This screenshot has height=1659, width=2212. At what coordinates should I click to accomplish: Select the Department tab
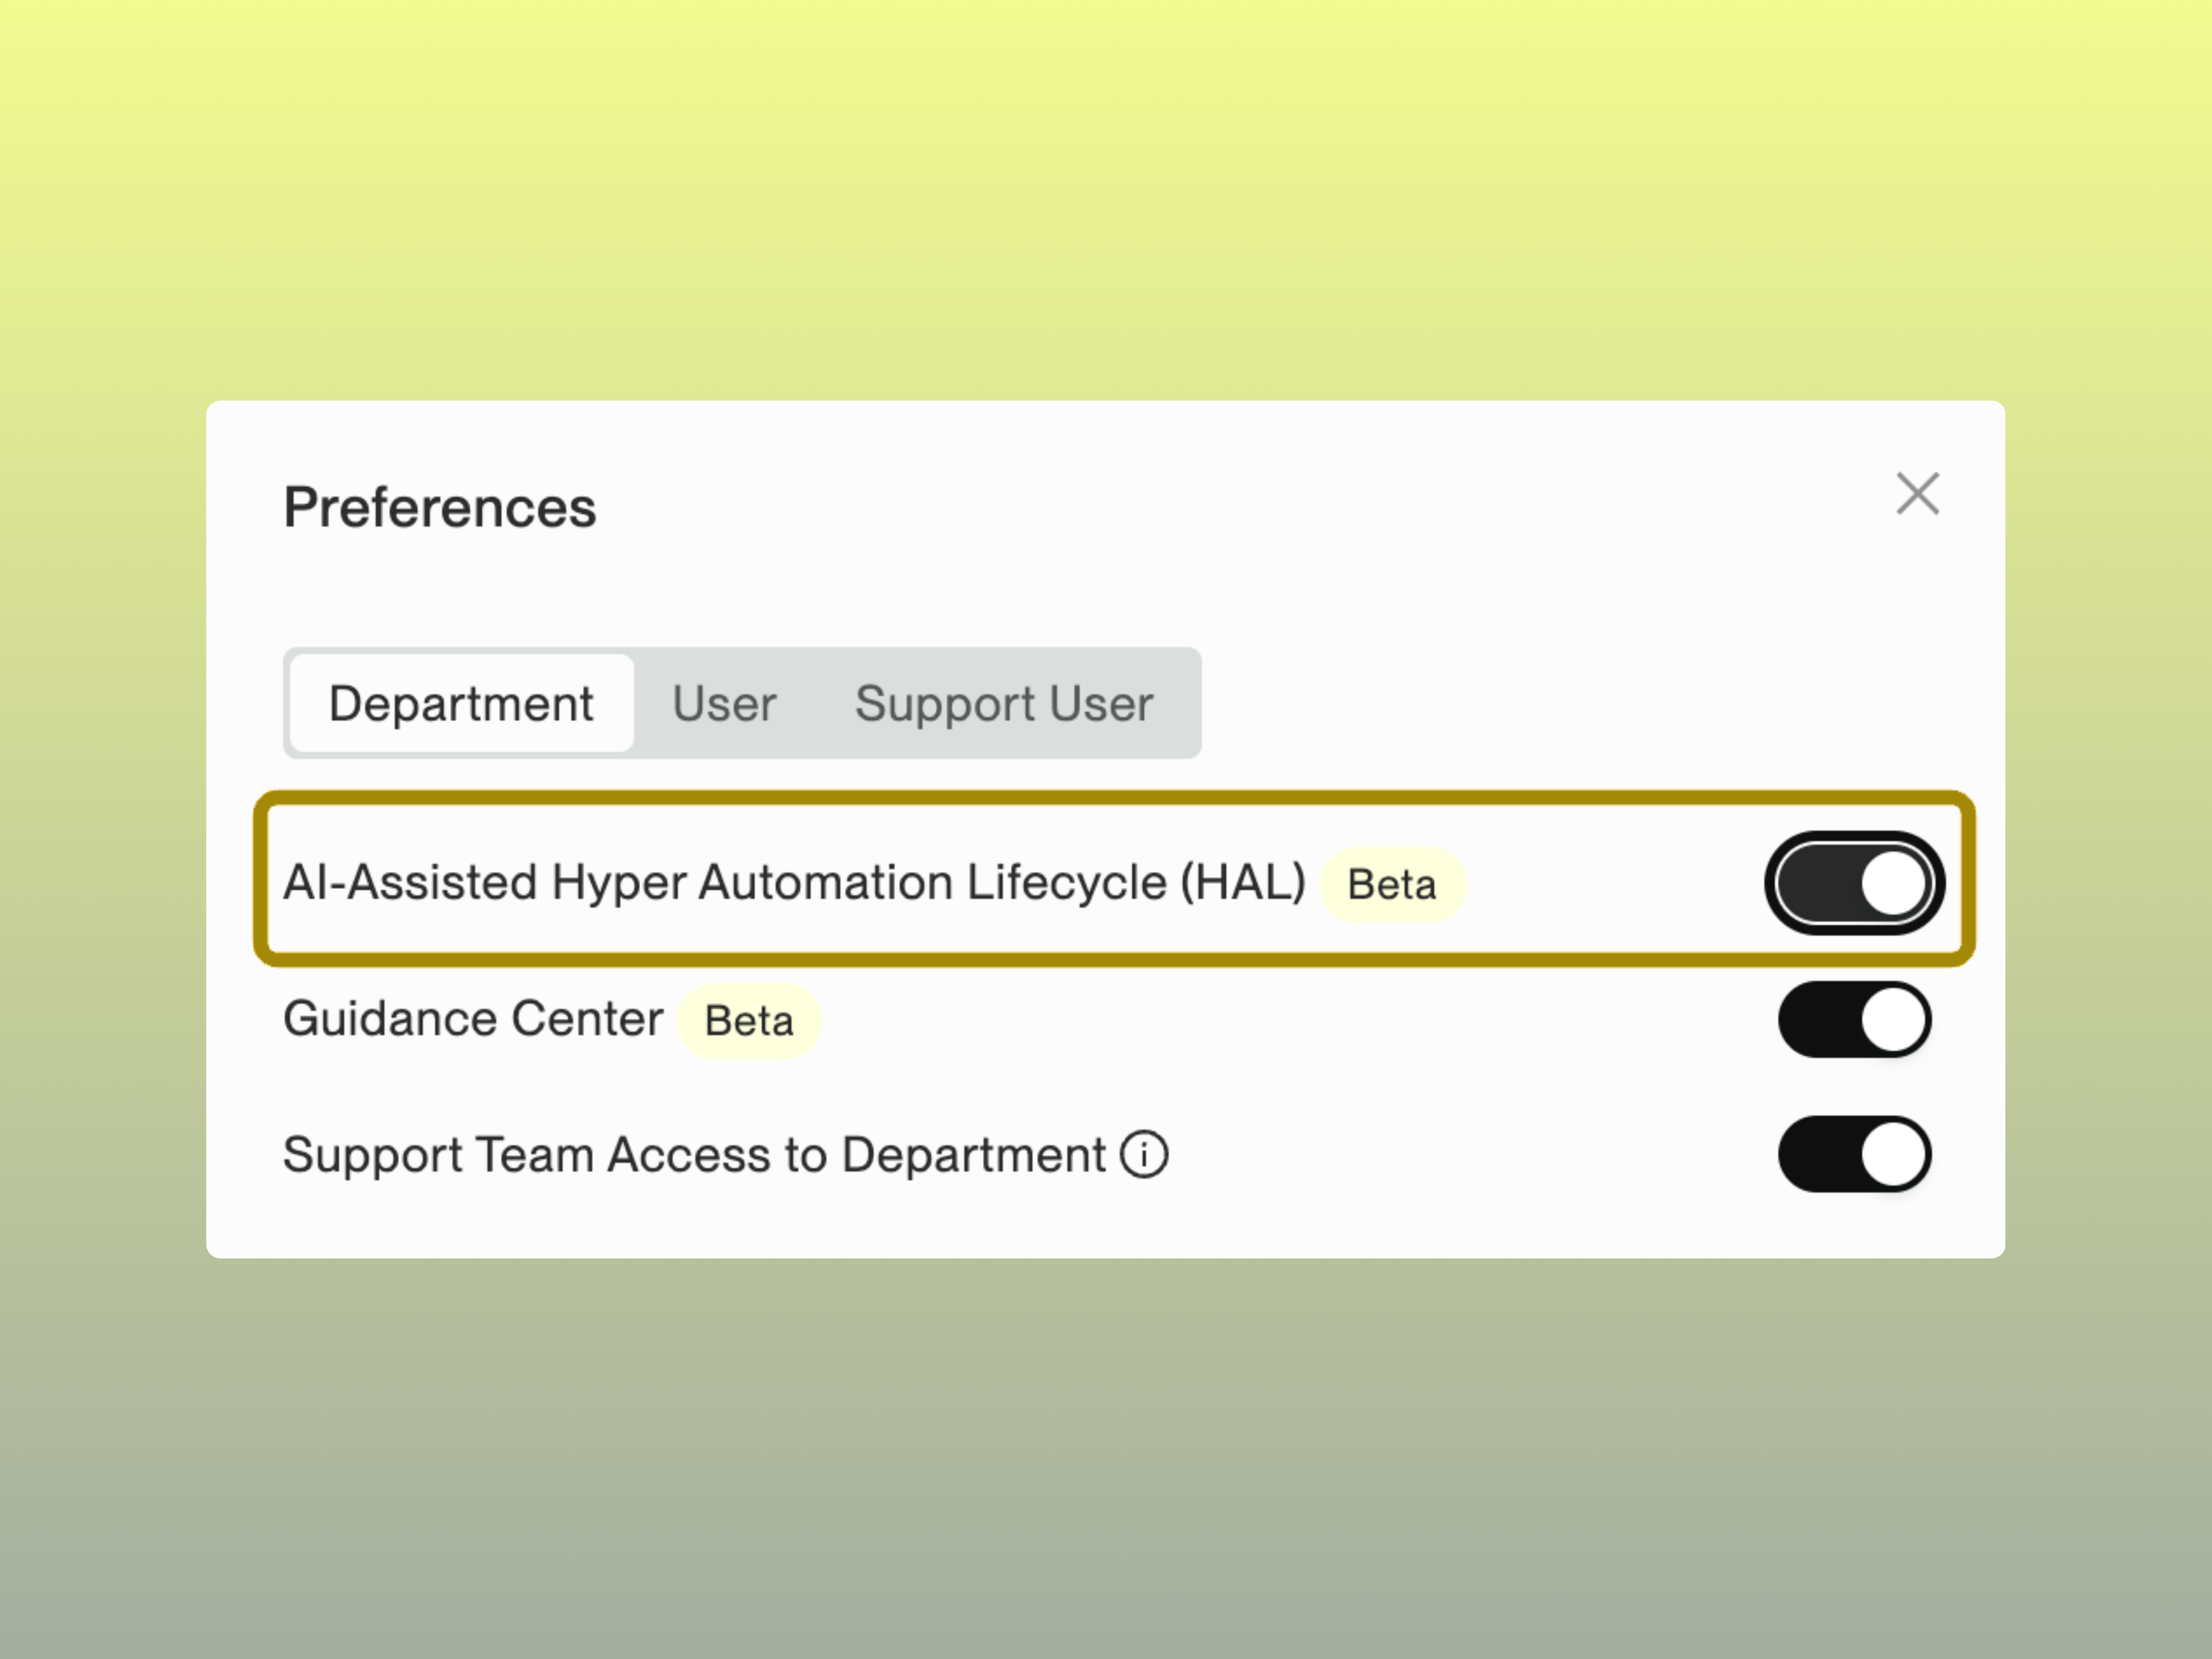coord(461,703)
